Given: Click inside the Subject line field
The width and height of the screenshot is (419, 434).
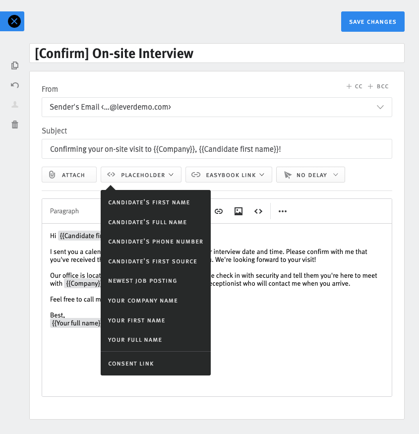Looking at the screenshot, I should [x=217, y=149].
